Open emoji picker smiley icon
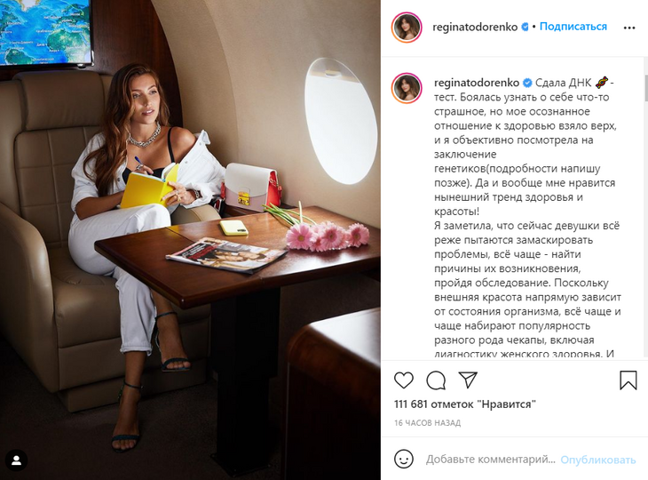The height and width of the screenshot is (480, 648). click(x=403, y=459)
